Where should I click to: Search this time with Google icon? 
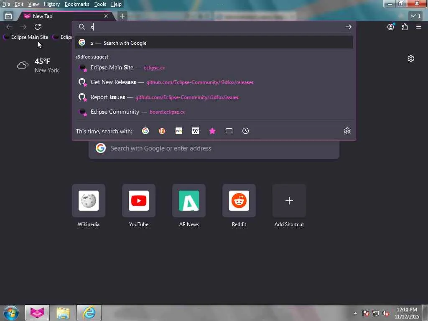click(145, 131)
